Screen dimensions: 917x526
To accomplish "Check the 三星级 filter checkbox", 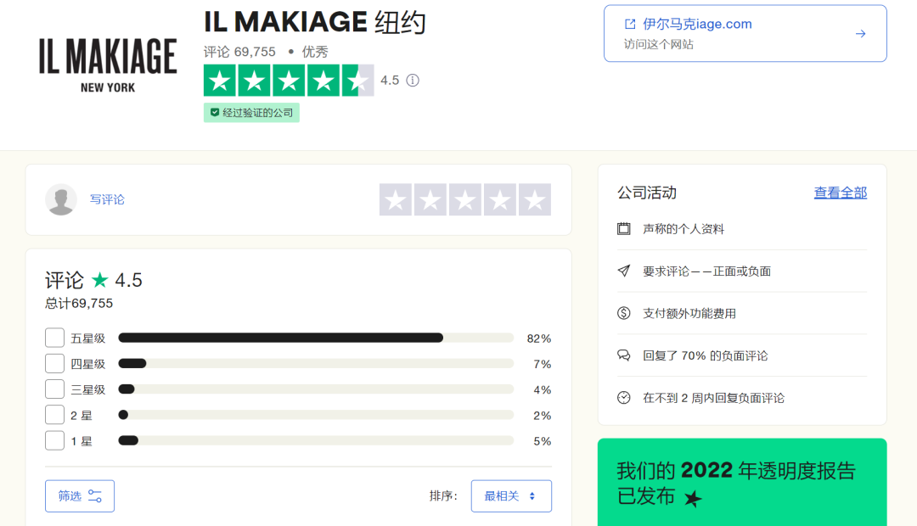I will pos(54,389).
